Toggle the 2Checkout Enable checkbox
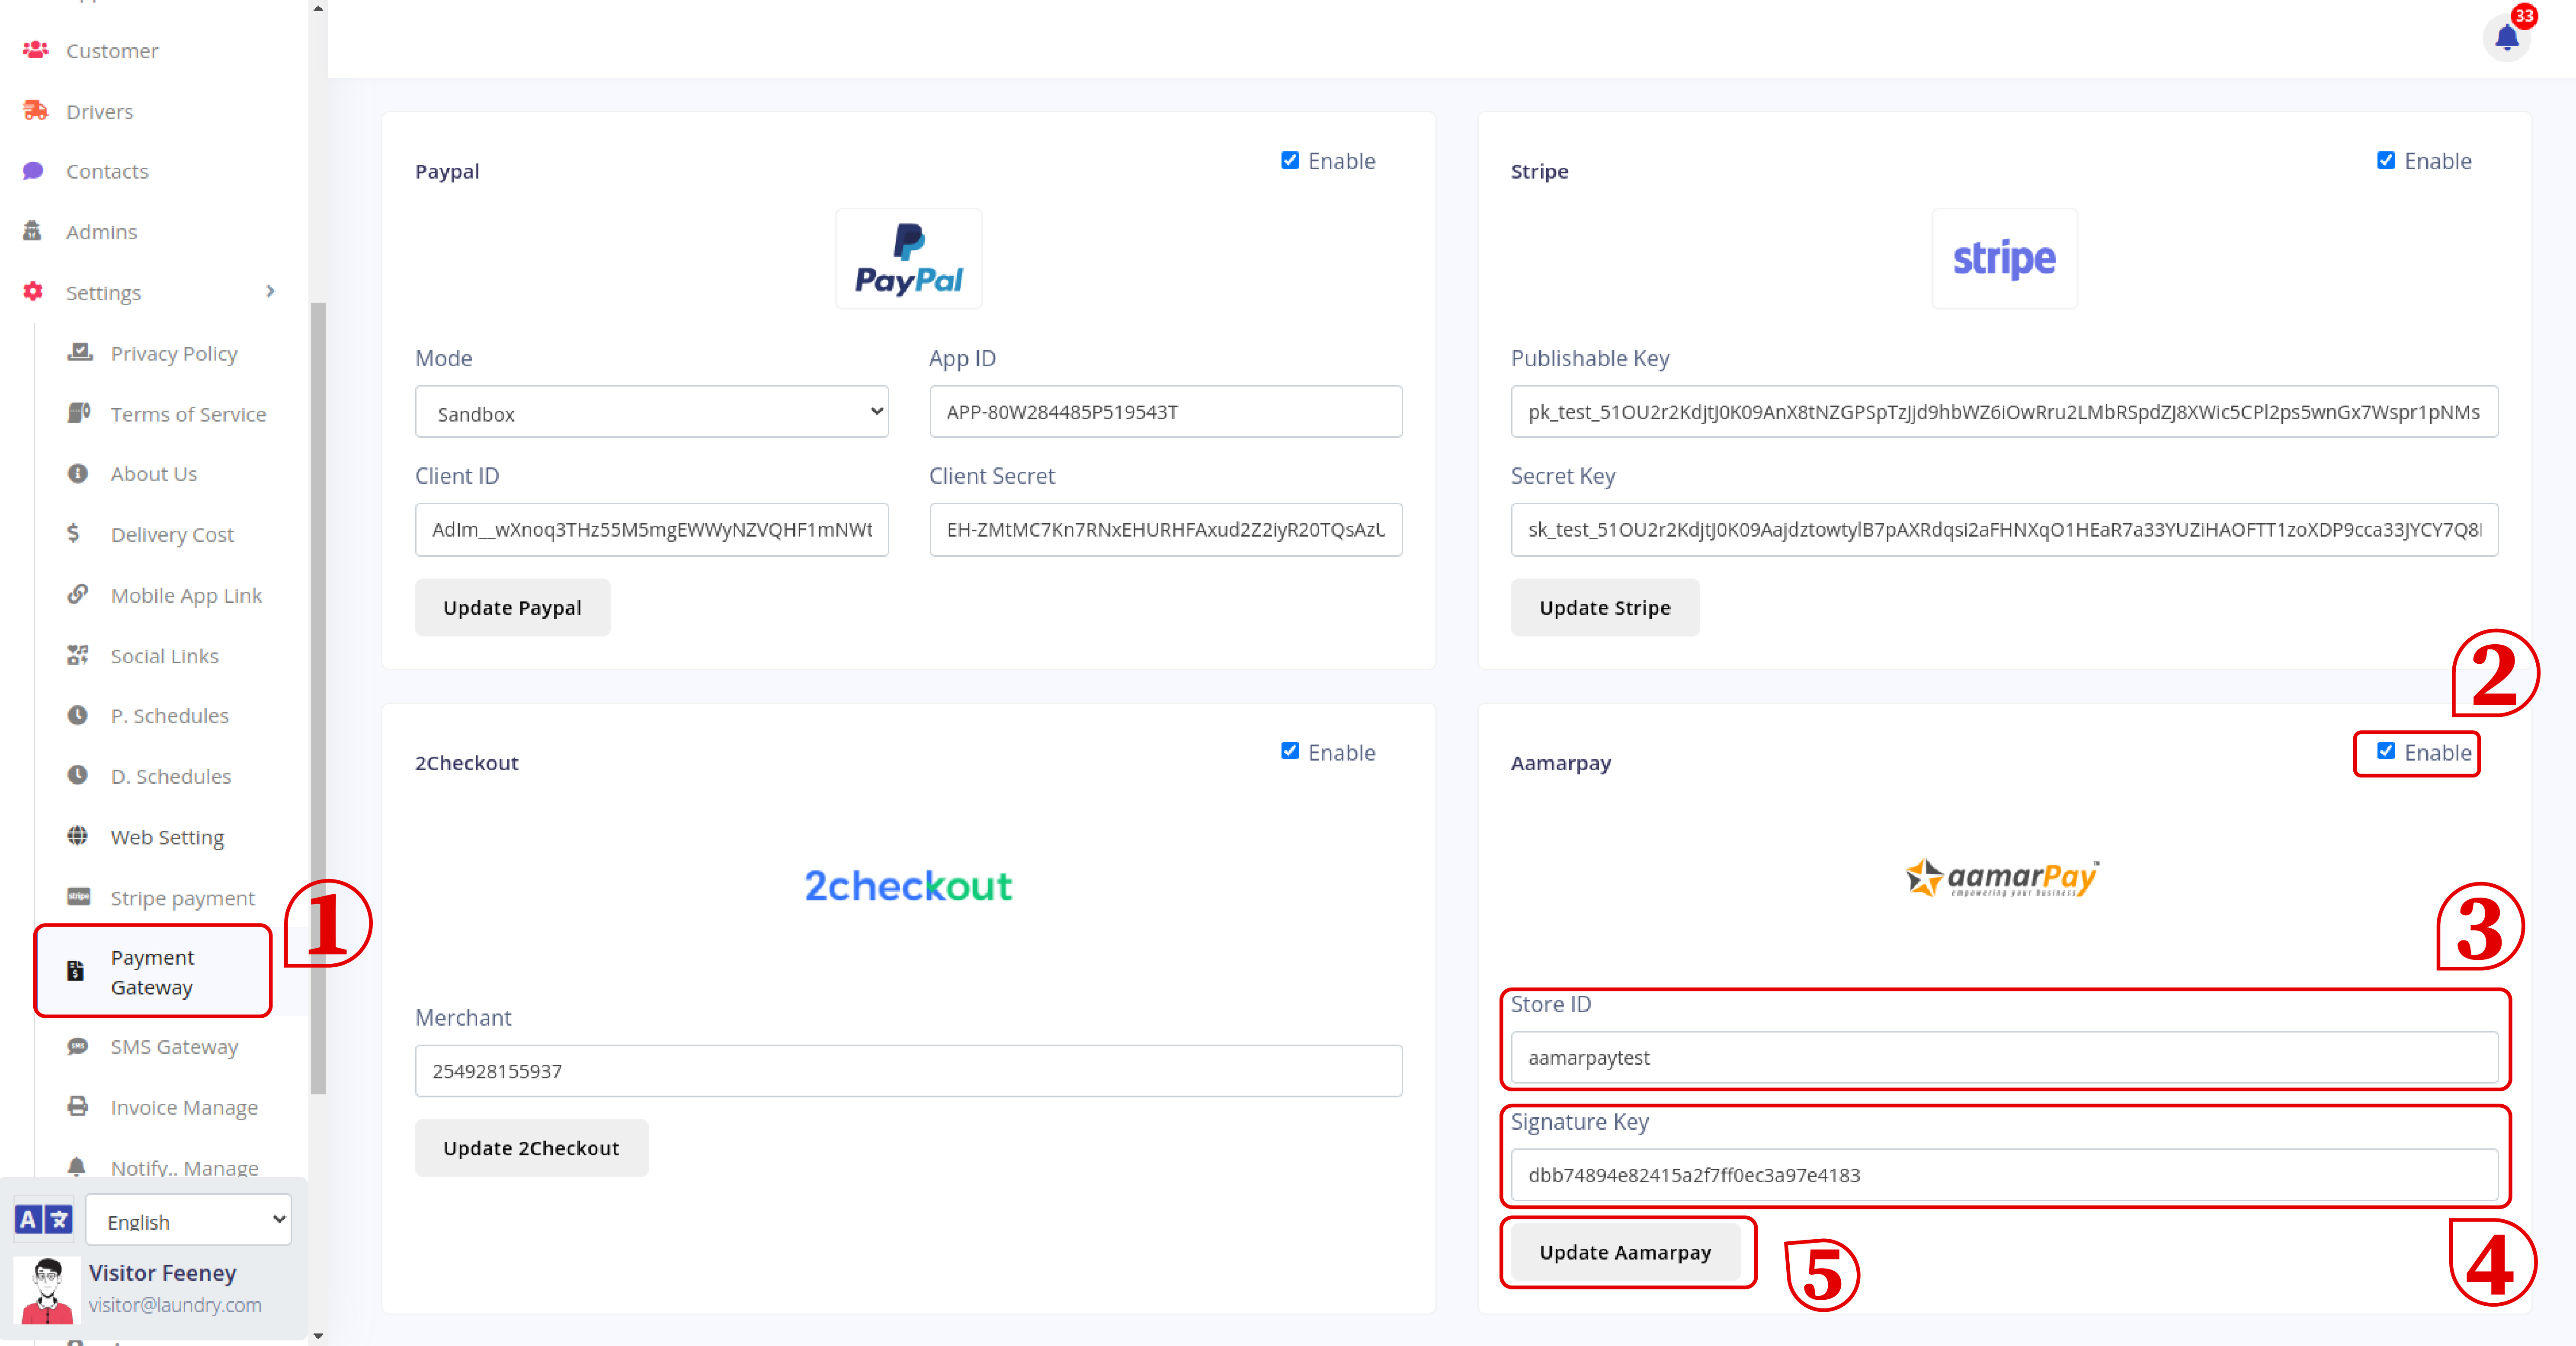This screenshot has height=1346, width=2576. [1290, 751]
